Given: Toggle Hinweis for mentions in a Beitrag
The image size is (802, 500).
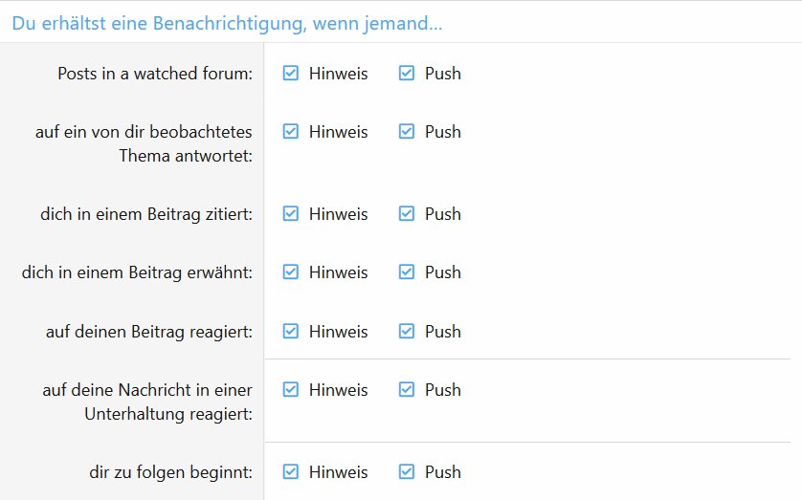Looking at the screenshot, I should click(291, 272).
